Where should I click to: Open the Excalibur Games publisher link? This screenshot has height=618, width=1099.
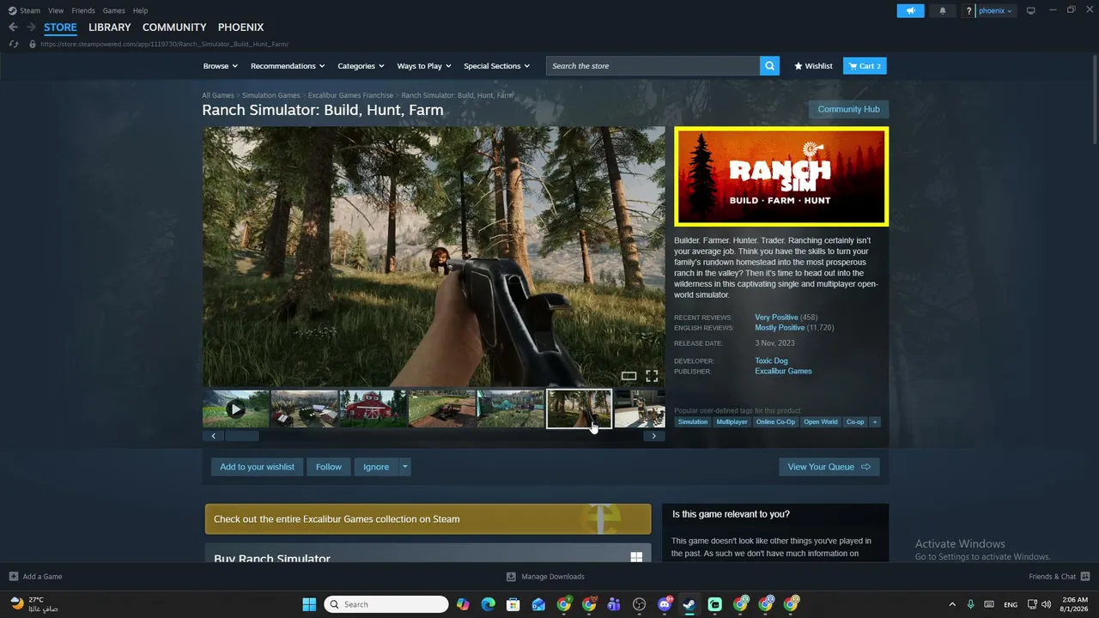pos(783,372)
